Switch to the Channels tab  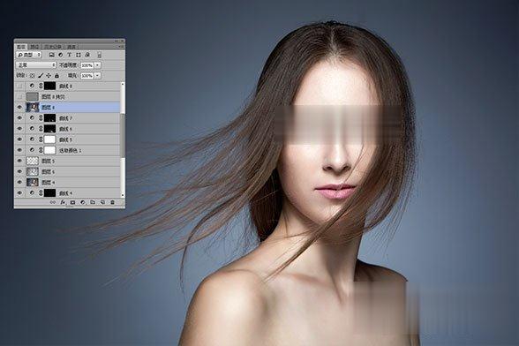point(34,47)
